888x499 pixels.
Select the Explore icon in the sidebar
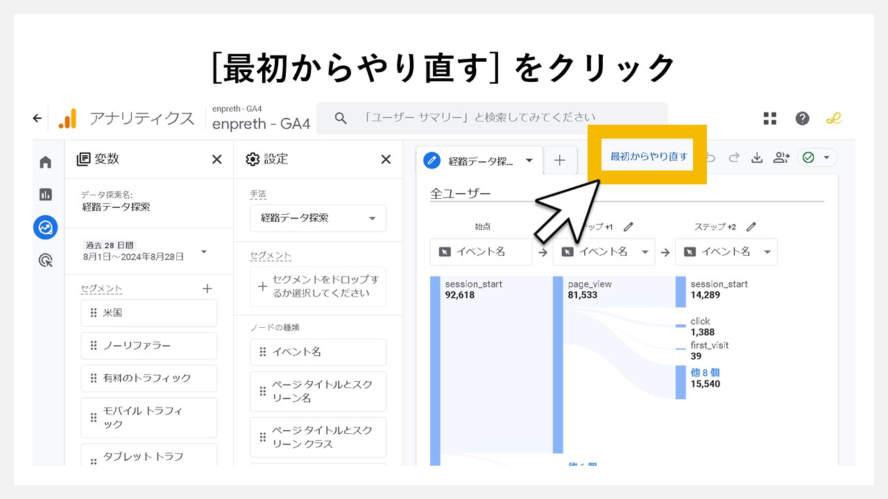[45, 227]
